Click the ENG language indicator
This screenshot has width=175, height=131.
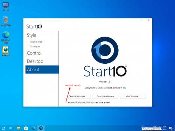(155, 127)
